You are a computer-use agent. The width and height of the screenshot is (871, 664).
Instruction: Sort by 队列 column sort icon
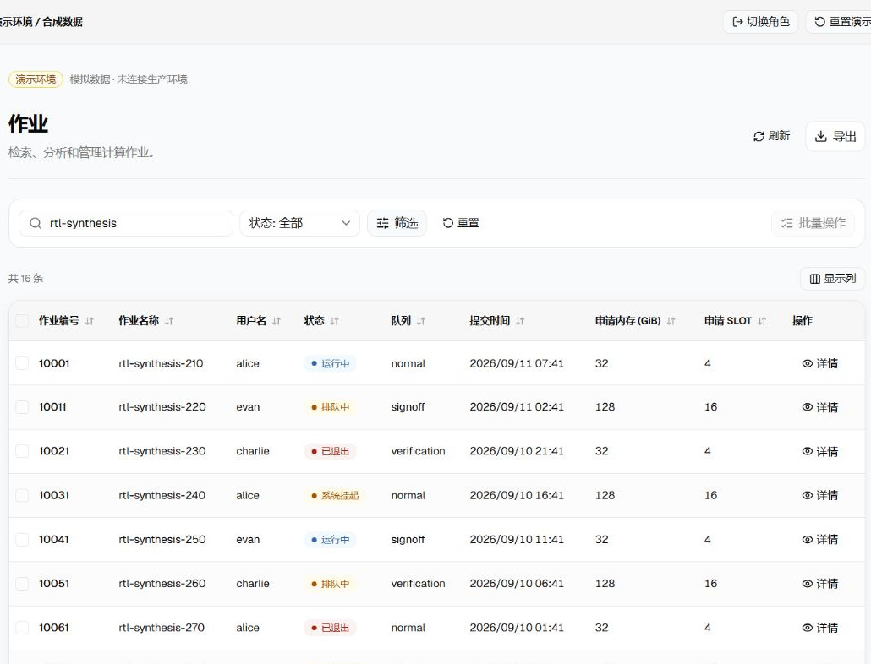coord(420,321)
